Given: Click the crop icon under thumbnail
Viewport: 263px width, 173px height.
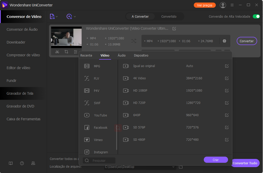Looking at the screenshot, I should click(66, 52).
